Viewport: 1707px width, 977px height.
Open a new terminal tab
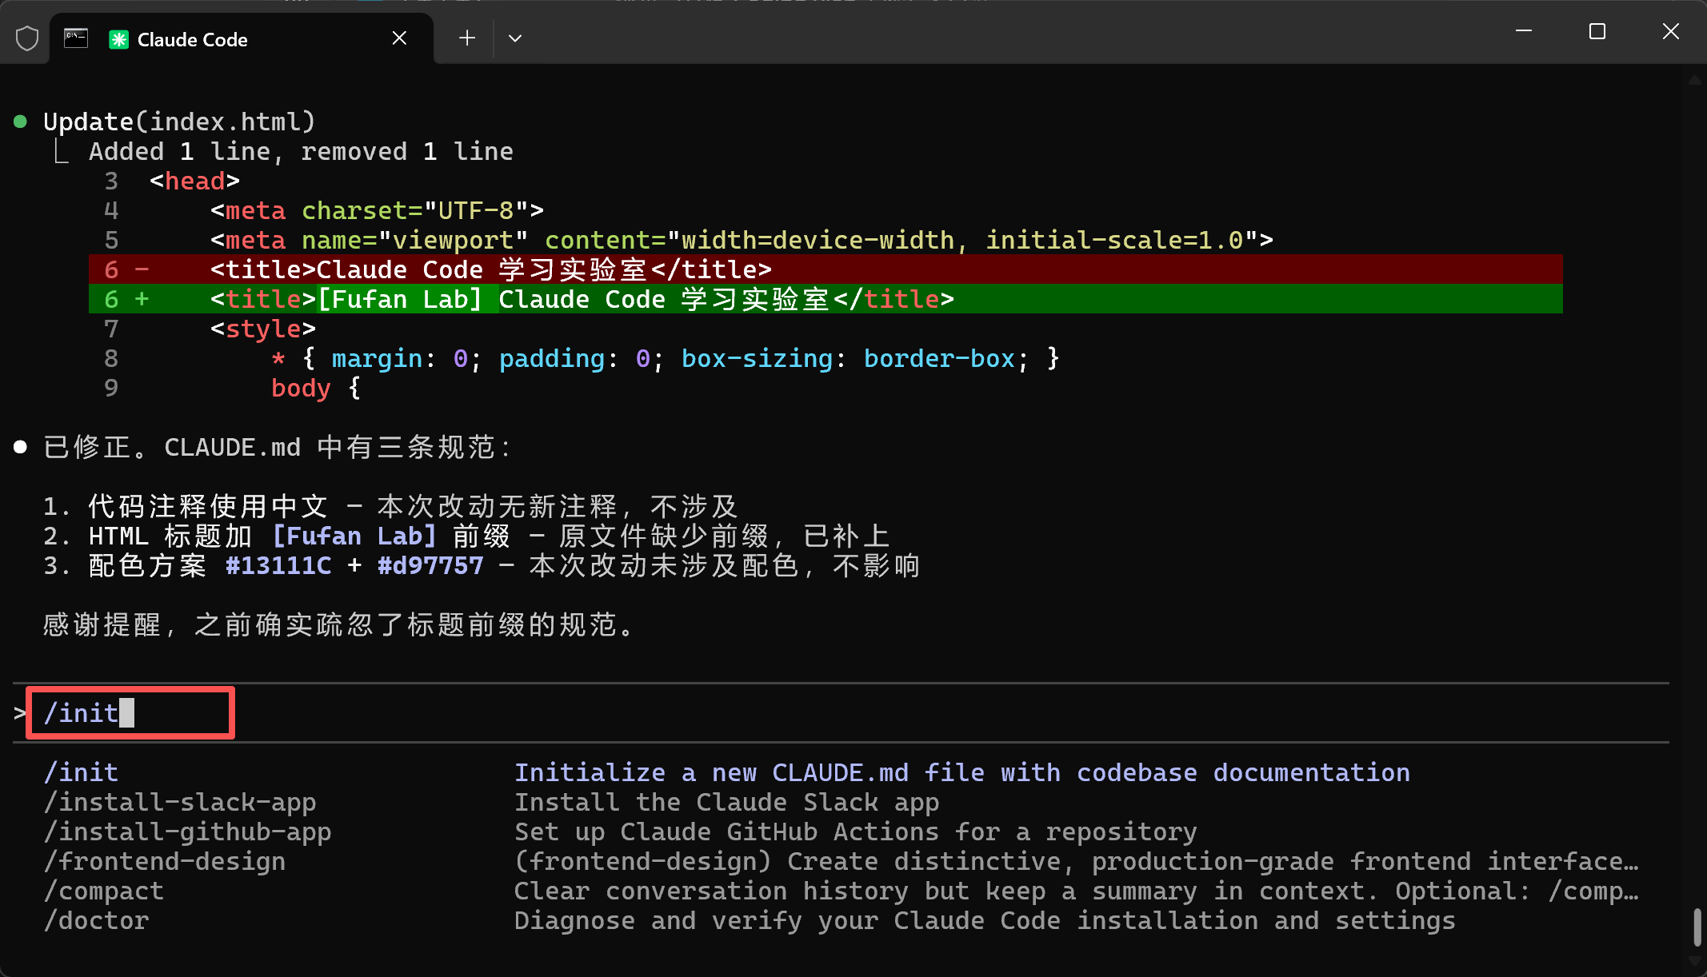[467, 38]
